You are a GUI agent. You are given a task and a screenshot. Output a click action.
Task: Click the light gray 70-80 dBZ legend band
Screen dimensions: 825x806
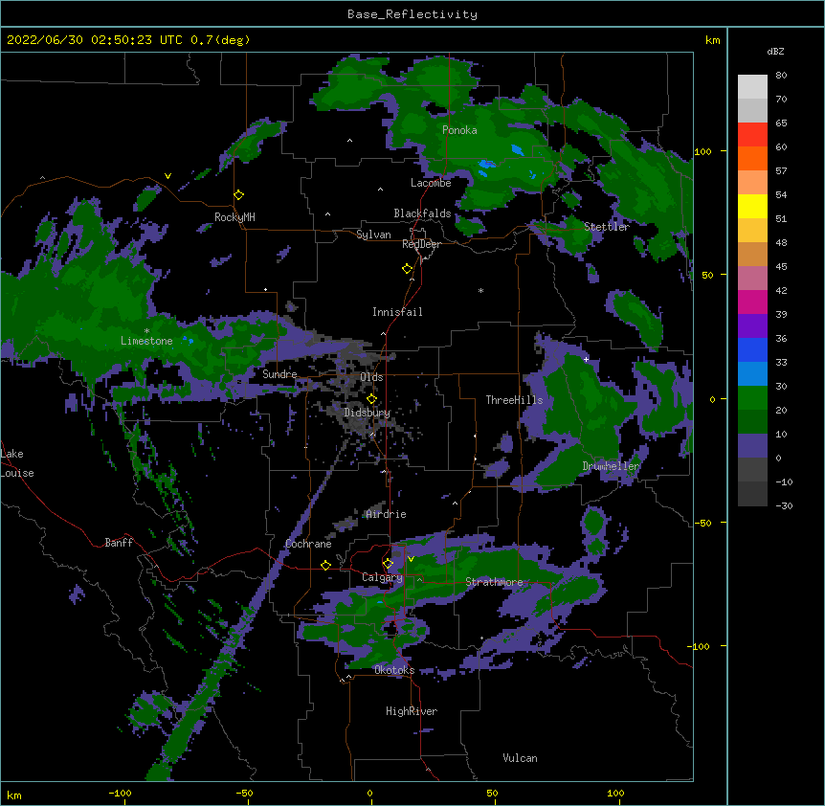(x=752, y=87)
